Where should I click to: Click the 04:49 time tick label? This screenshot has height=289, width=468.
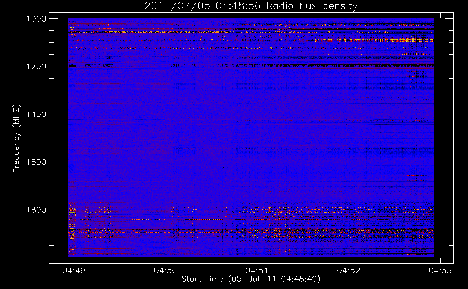tap(74, 271)
